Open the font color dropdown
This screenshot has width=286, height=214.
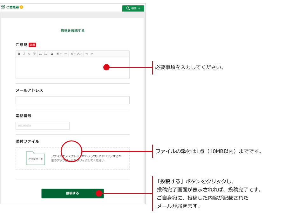(x=73, y=54)
